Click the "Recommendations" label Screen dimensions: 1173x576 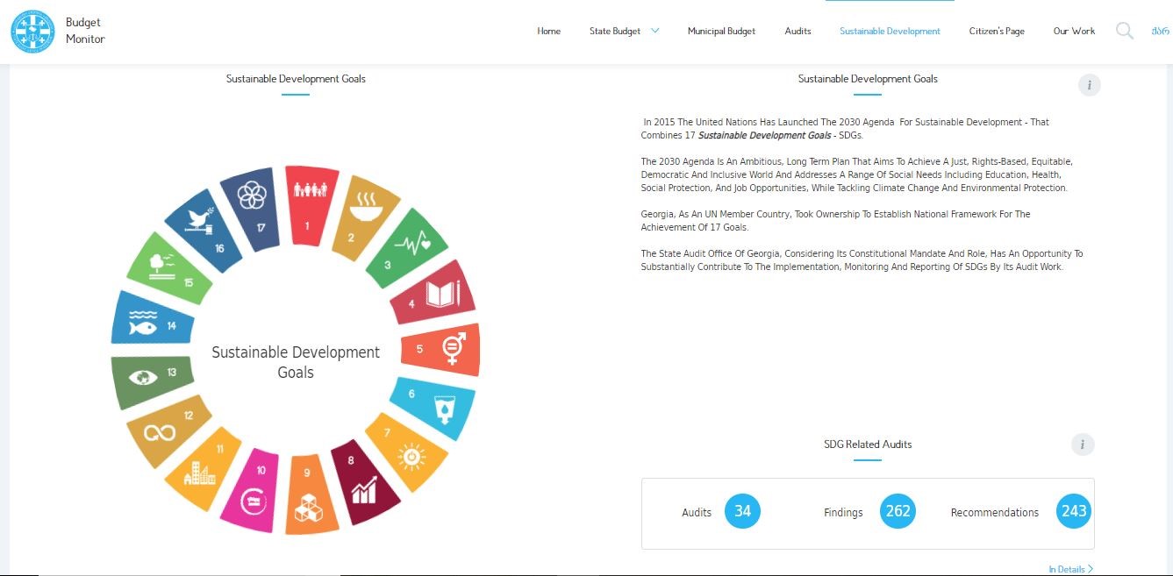(x=994, y=512)
